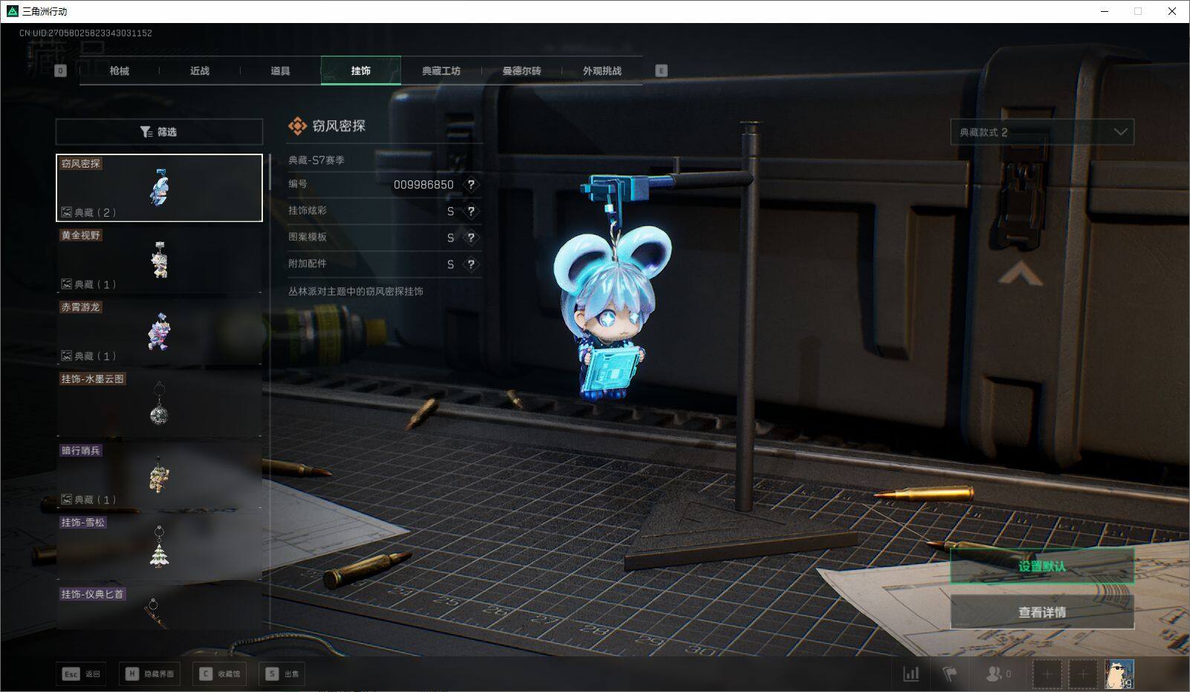
Task: Click the 挂饰 tab
Action: coord(361,71)
